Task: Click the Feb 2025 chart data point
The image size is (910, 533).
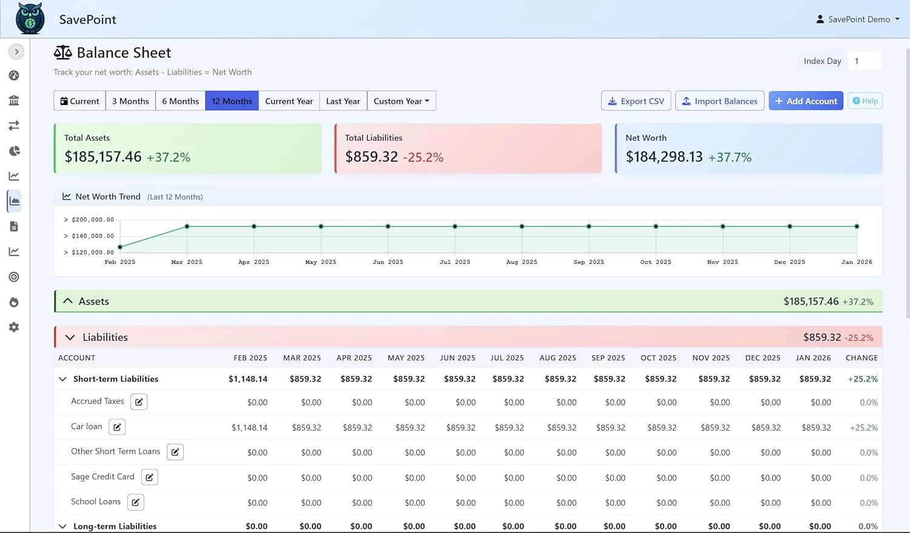Action: pos(120,247)
